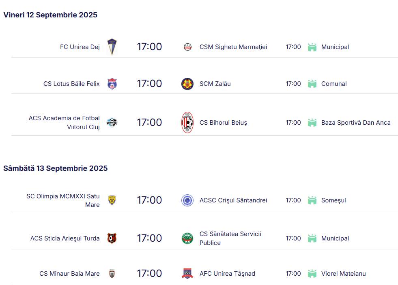Click the ACSC Crișul Sântandrei logo
The width and height of the screenshot is (398, 285).
click(187, 200)
